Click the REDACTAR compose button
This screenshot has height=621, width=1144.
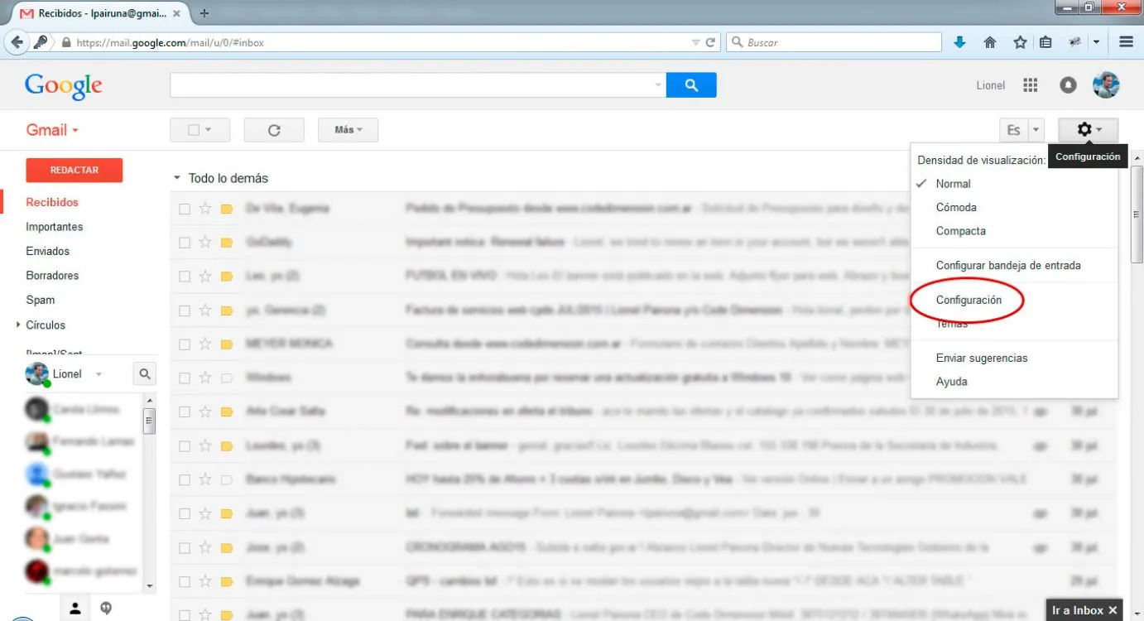(x=75, y=170)
